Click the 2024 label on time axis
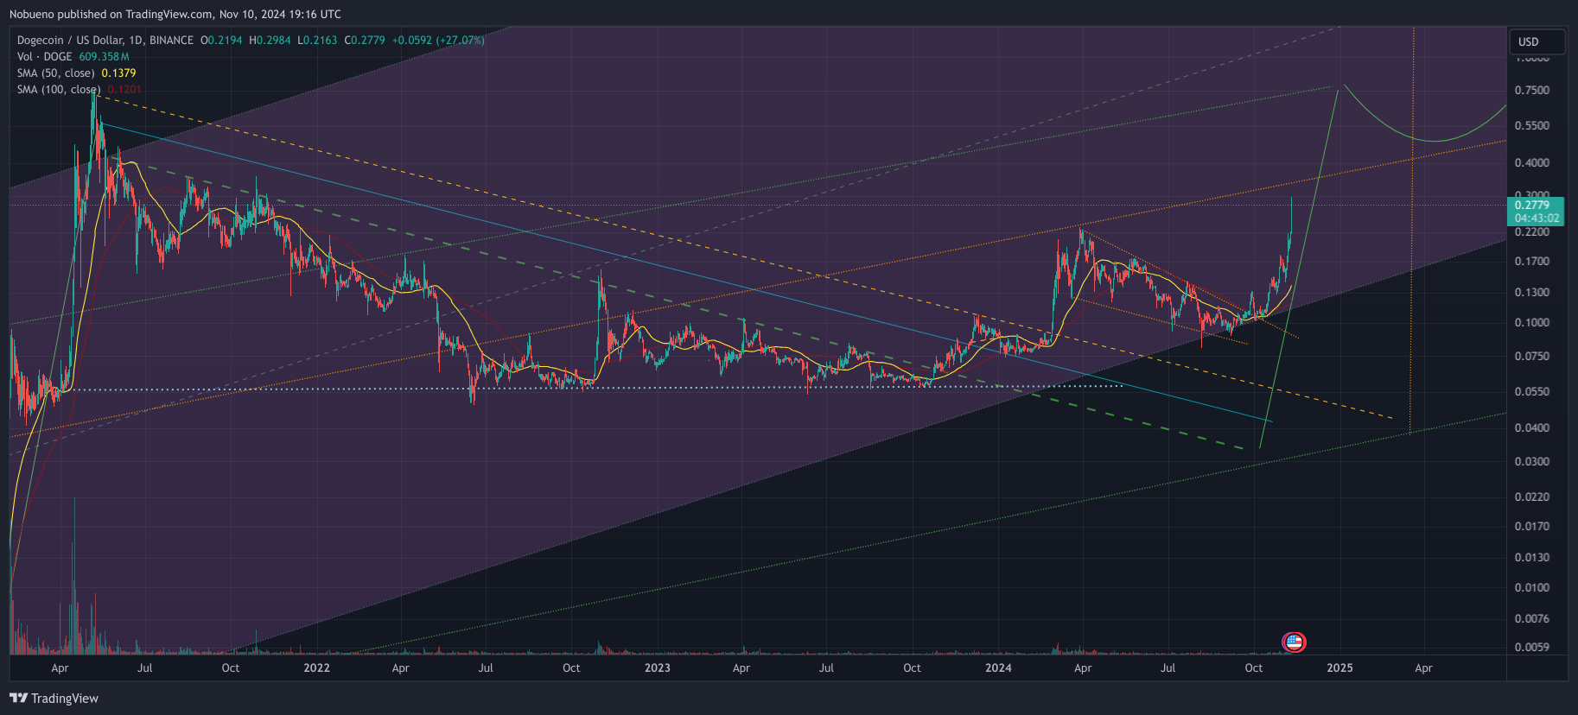The width and height of the screenshot is (1578, 715). pos(998,668)
